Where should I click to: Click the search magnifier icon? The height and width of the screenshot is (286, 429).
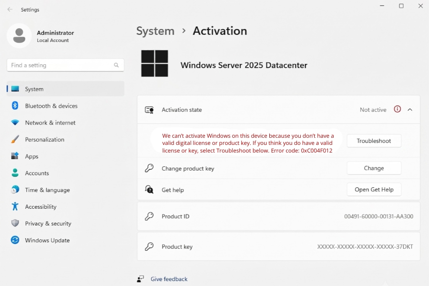pos(116,65)
